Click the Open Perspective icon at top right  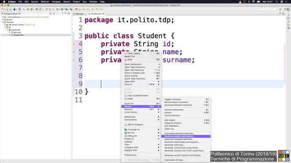tap(281, 9)
